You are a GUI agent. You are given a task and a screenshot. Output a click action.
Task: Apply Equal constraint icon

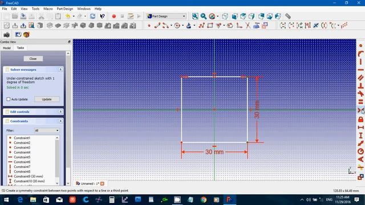(360, 101)
